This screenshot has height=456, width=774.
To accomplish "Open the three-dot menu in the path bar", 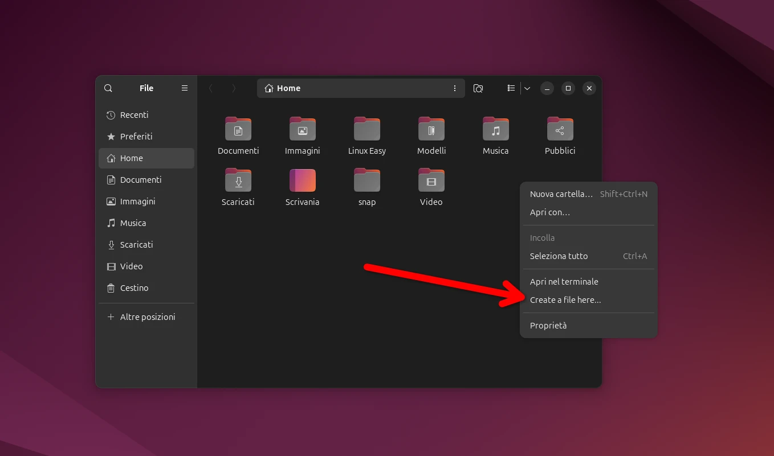I will (454, 88).
